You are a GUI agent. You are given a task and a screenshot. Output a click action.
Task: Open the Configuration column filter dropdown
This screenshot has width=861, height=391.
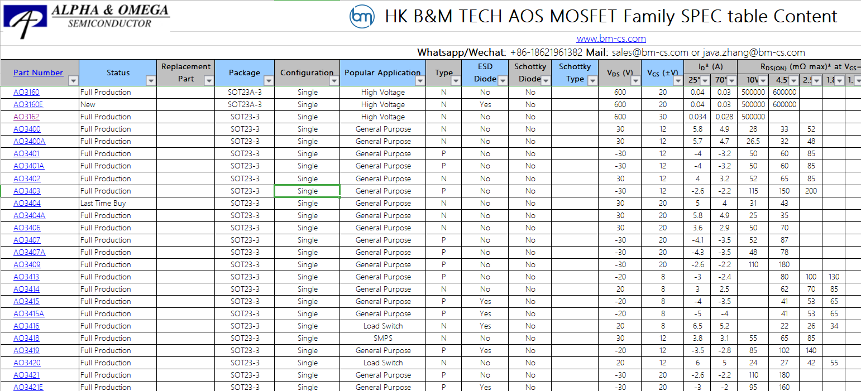(x=334, y=81)
